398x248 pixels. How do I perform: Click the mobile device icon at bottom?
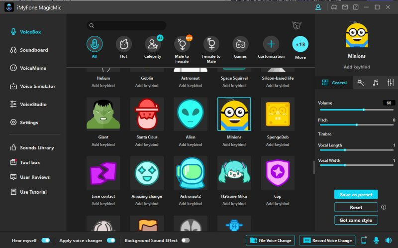[364, 240]
